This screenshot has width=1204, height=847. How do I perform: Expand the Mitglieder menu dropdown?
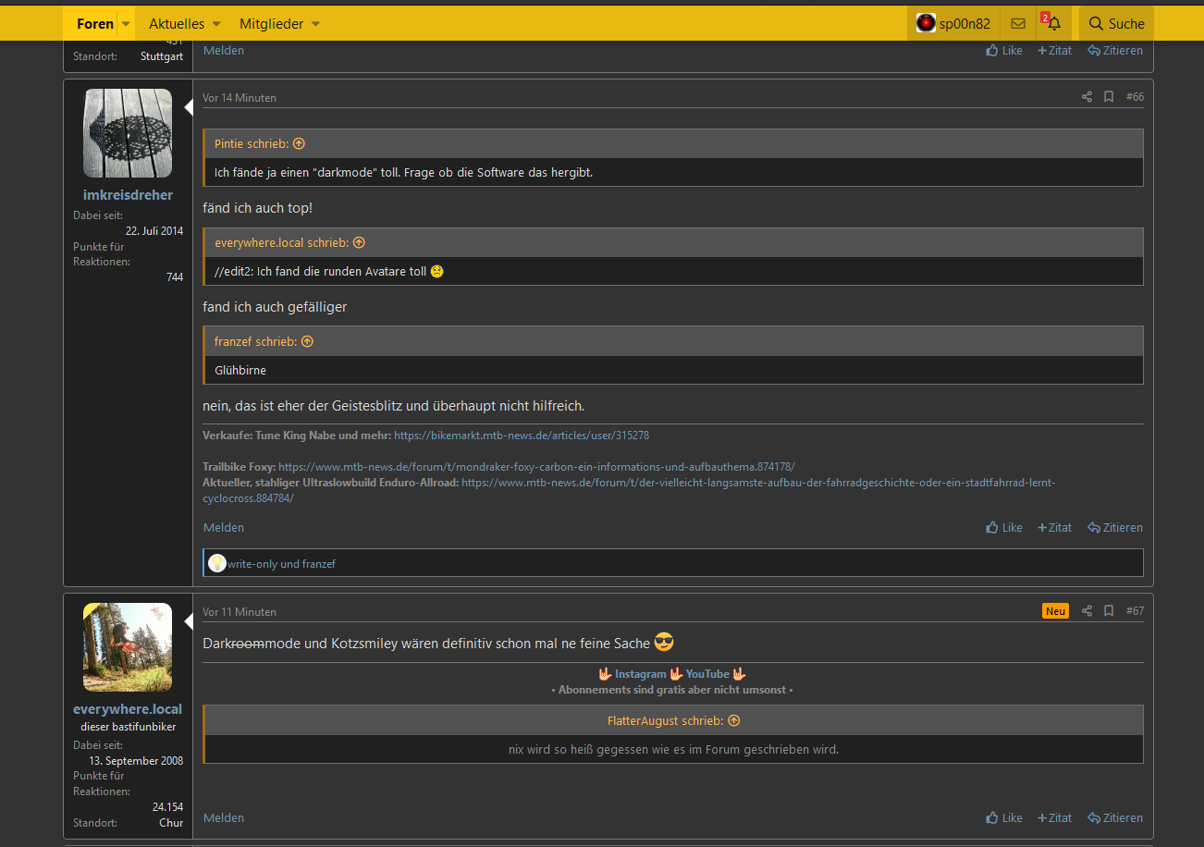(315, 24)
